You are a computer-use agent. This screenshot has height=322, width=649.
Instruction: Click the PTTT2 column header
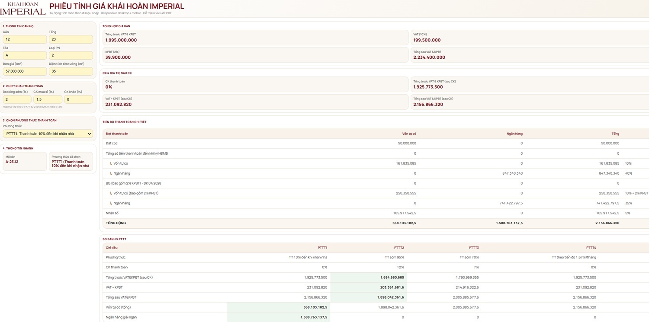[399, 248]
